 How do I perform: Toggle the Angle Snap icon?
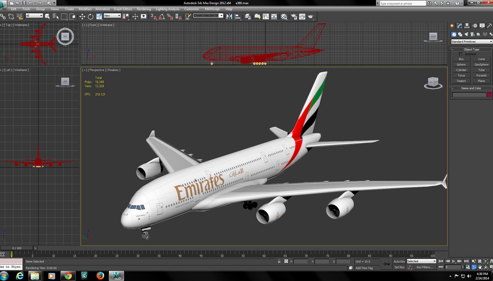coord(162,17)
